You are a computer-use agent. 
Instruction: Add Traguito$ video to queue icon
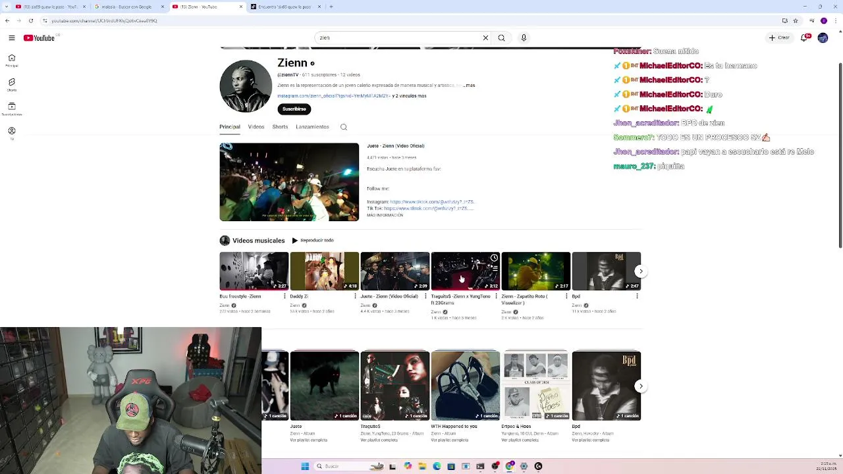(494, 269)
